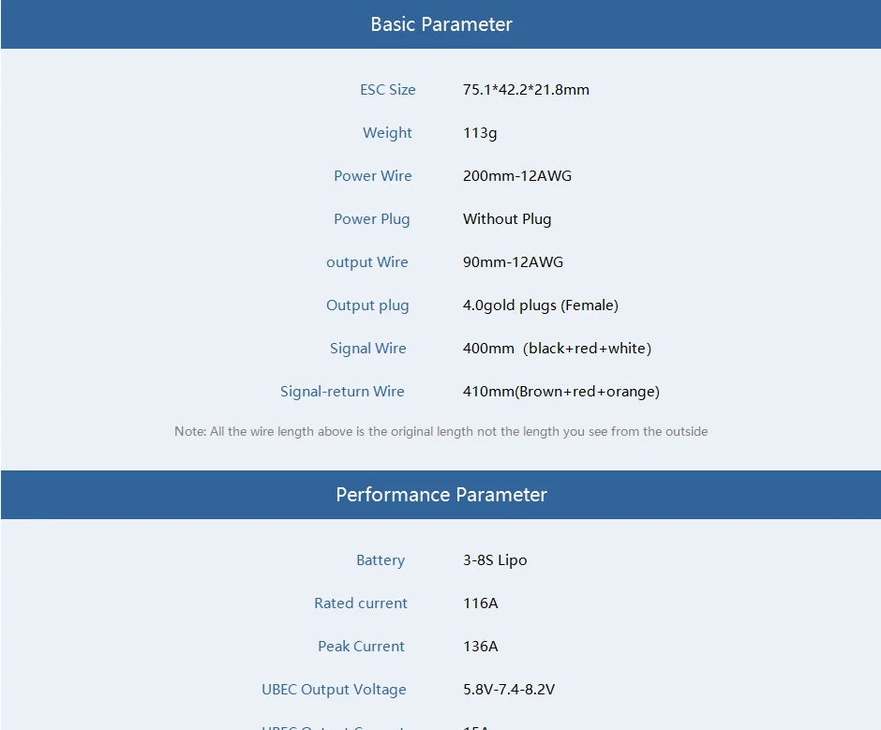Click the 113g weight value
881x730 pixels.
[480, 133]
